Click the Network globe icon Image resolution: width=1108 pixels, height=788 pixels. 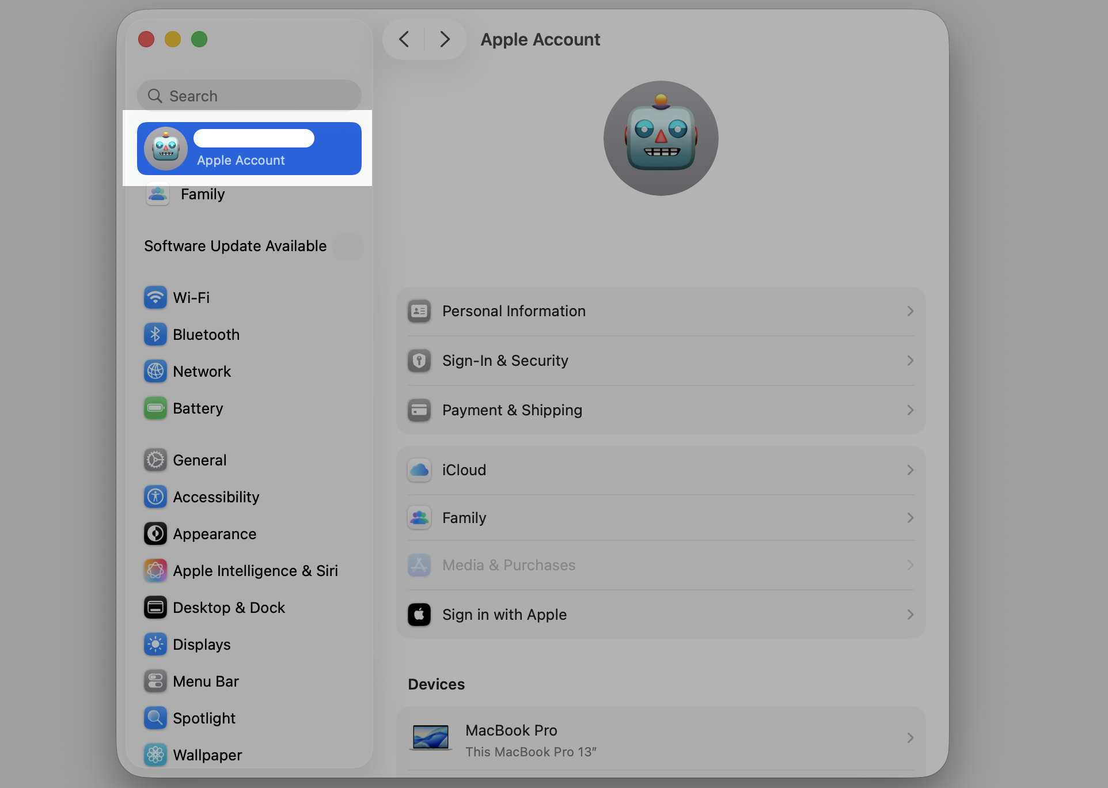[155, 372]
